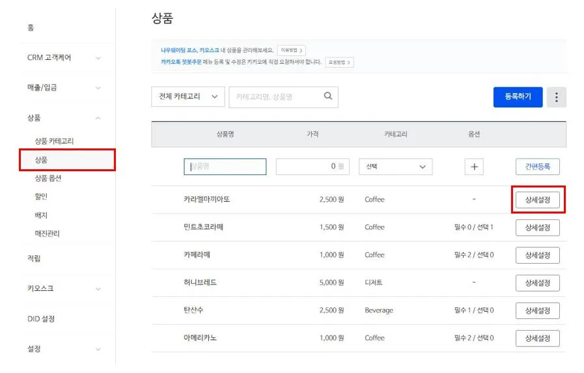Click the 카카오톡 챗봇주문 link
The image size is (584, 373).
[181, 62]
